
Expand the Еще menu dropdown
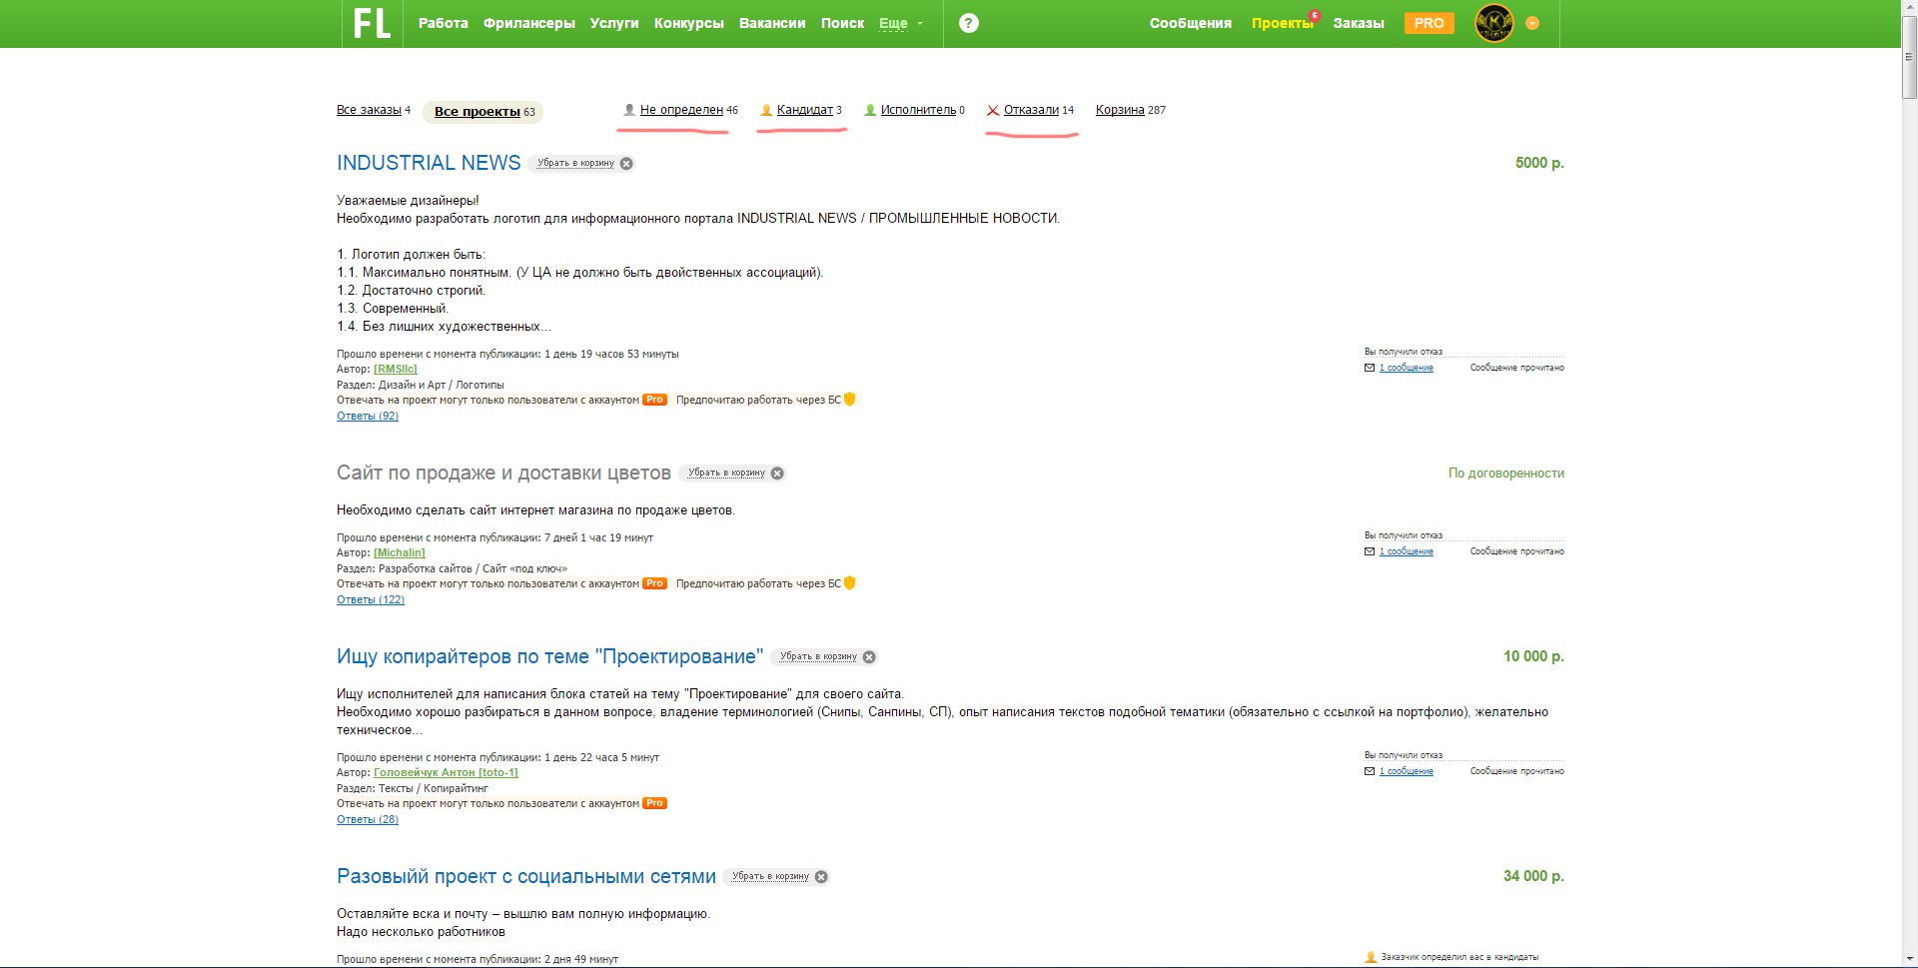click(901, 23)
